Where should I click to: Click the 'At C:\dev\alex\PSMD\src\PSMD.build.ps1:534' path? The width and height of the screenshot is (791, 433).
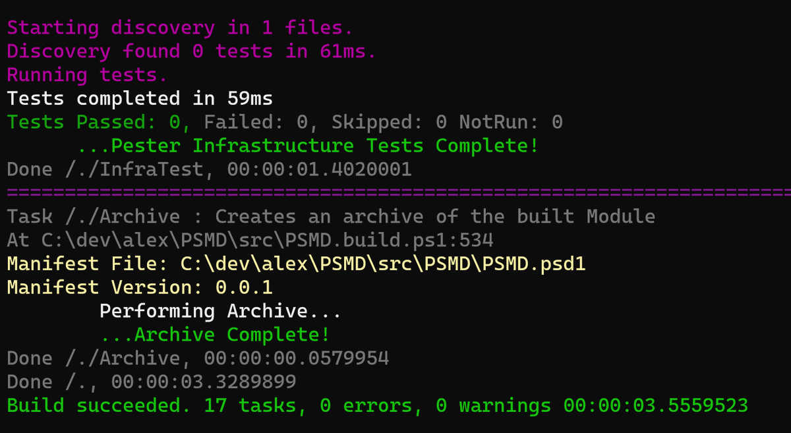pos(250,241)
